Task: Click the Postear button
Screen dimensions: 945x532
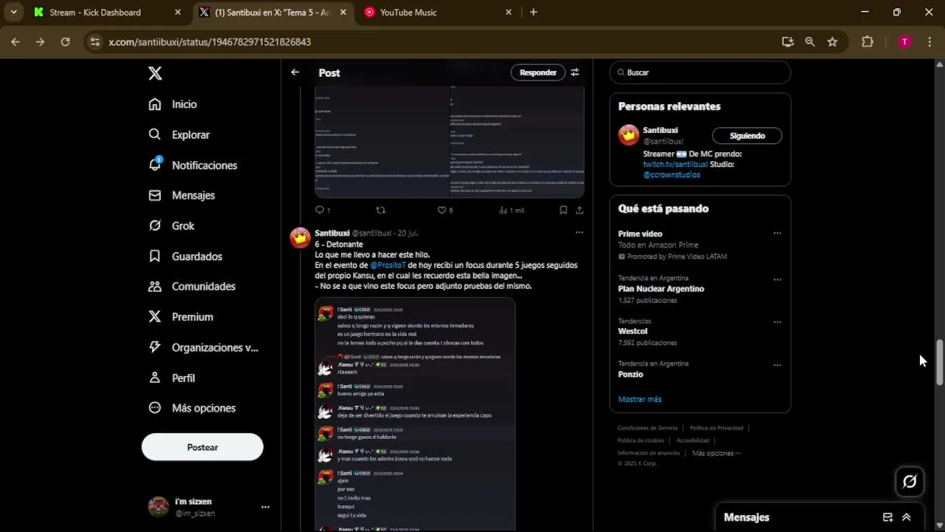Action: [x=202, y=447]
